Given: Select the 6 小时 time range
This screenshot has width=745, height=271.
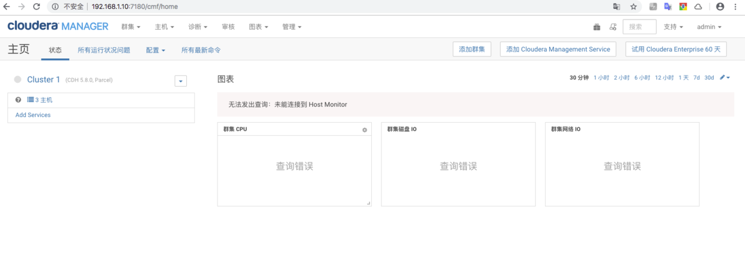Looking at the screenshot, I should point(642,78).
